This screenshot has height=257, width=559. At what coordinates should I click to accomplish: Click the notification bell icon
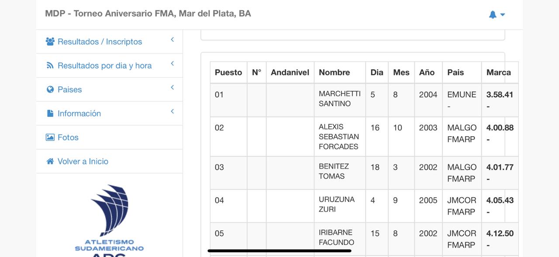[493, 14]
